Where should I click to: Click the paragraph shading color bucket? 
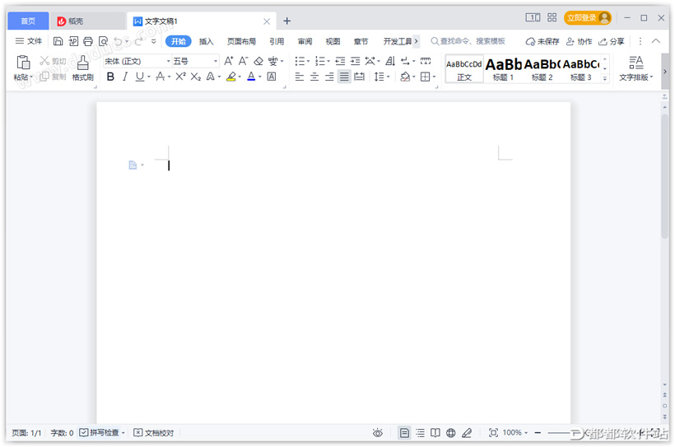click(405, 77)
